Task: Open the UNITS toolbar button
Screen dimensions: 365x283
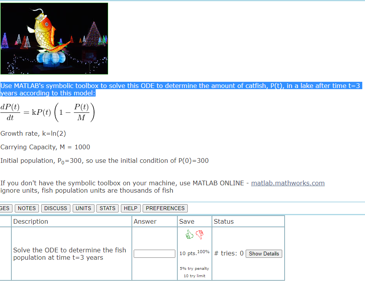Action: tap(83, 208)
